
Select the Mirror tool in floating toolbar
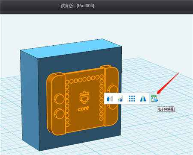click(143, 99)
